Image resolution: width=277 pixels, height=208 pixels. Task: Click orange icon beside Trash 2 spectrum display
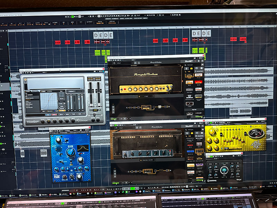25,80
